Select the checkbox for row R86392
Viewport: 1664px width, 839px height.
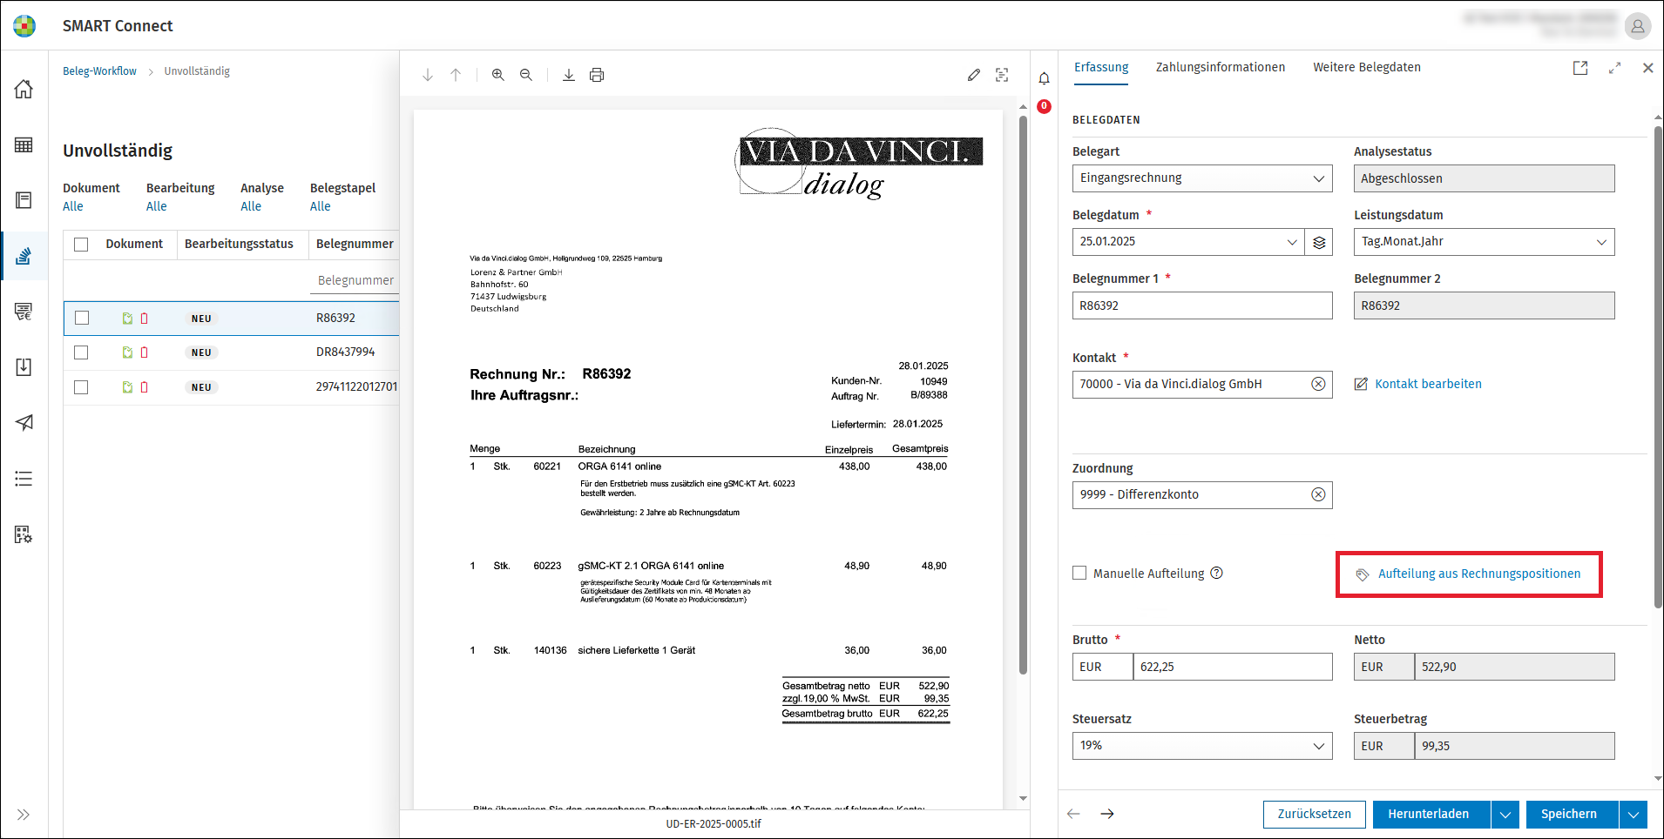point(81,318)
